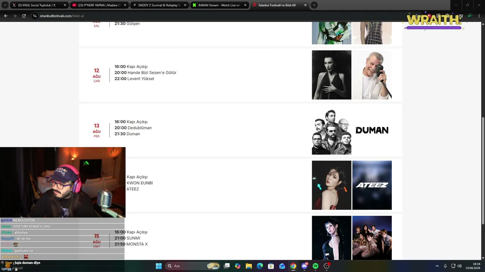
Task: Click the microphone icon in the system tray
Action: click(x=445, y=266)
